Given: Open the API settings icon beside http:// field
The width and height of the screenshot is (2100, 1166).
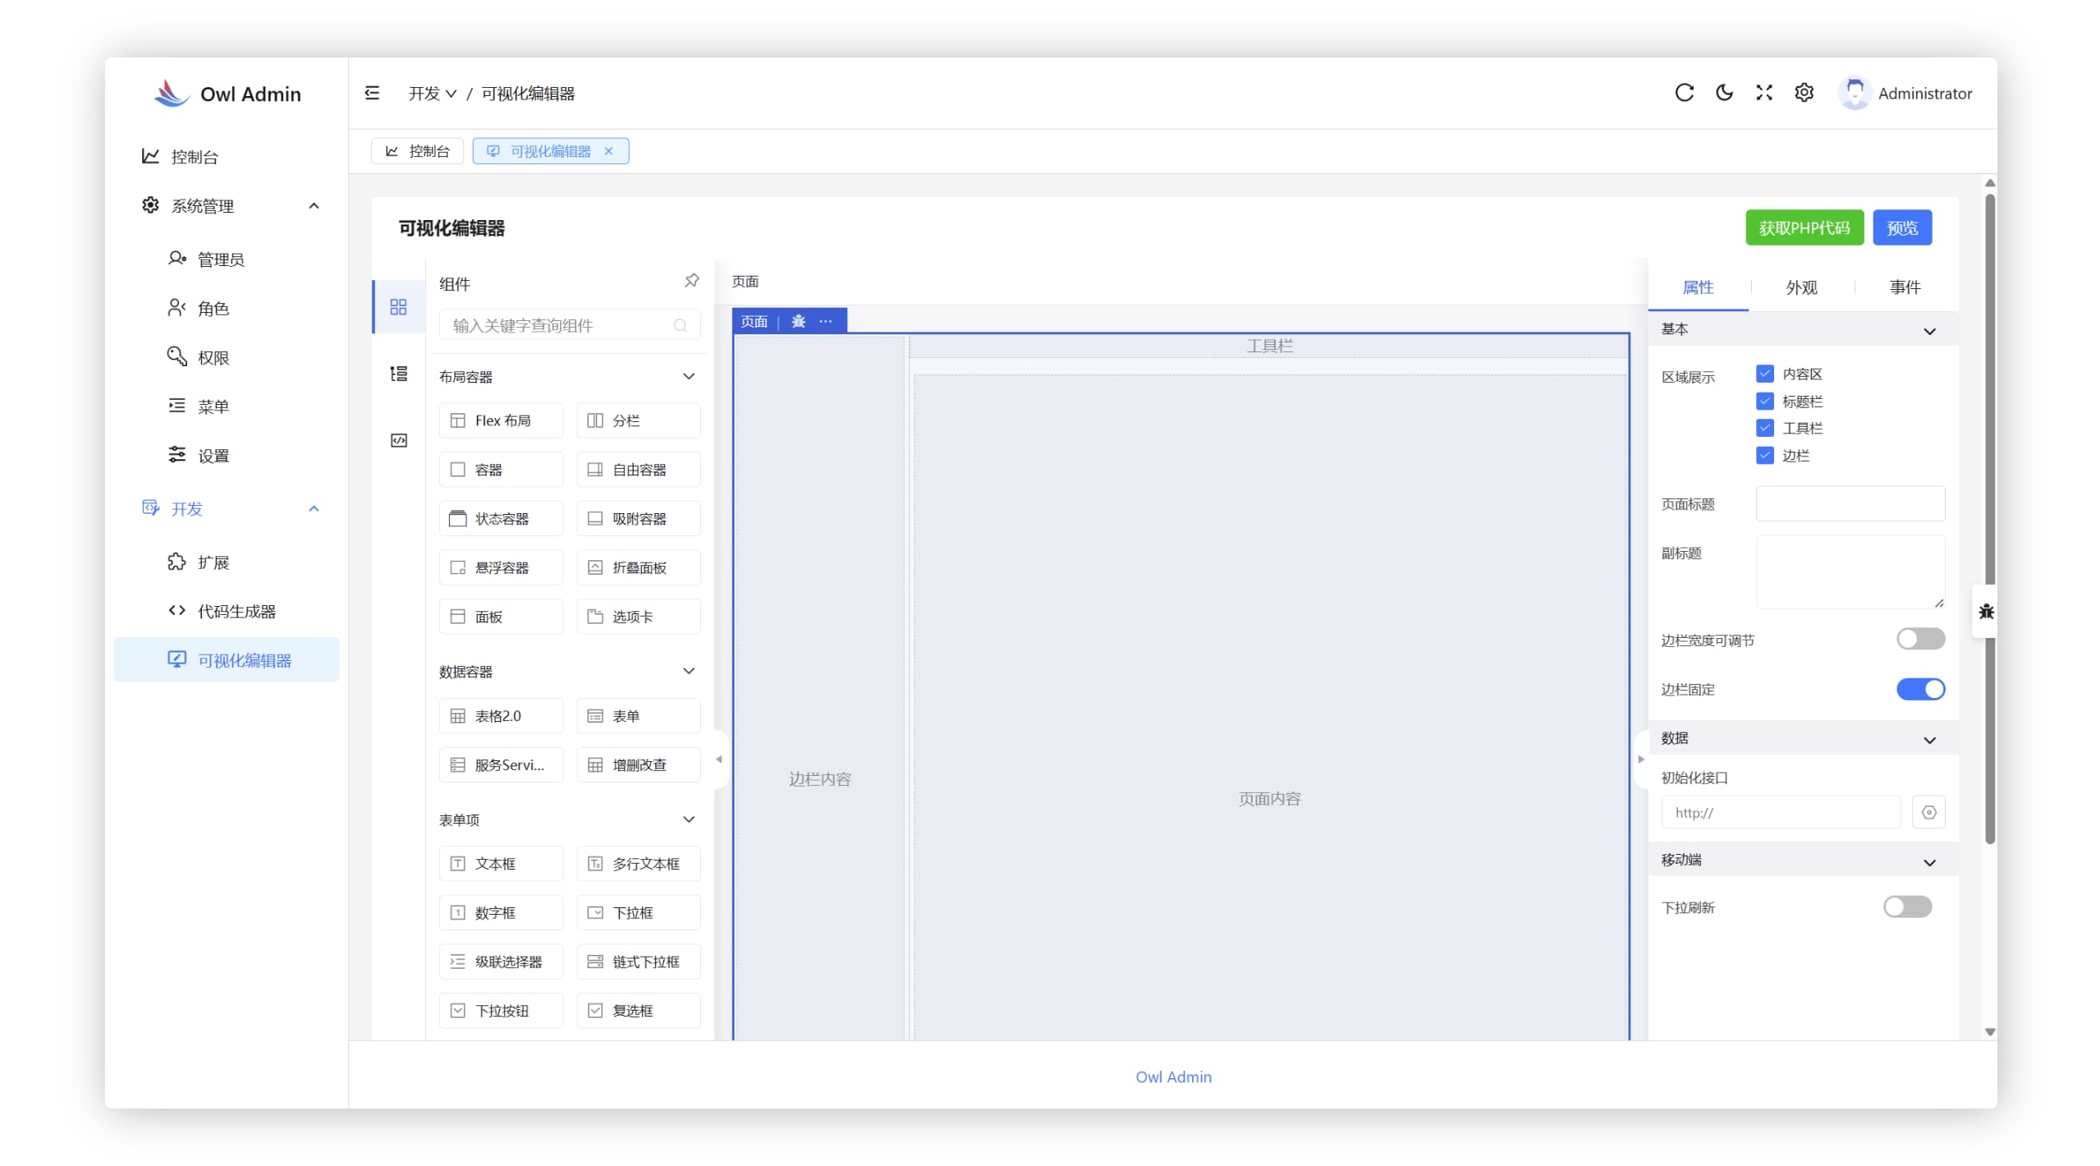Looking at the screenshot, I should [x=1928, y=812].
